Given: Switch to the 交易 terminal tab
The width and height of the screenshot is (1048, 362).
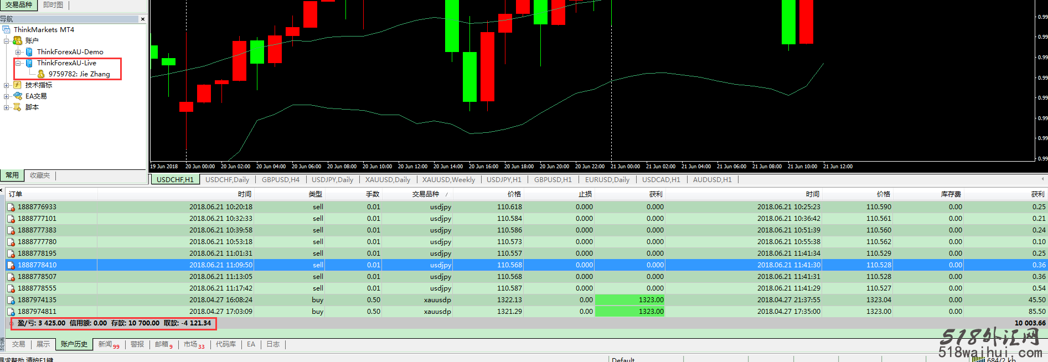Looking at the screenshot, I should [18, 344].
